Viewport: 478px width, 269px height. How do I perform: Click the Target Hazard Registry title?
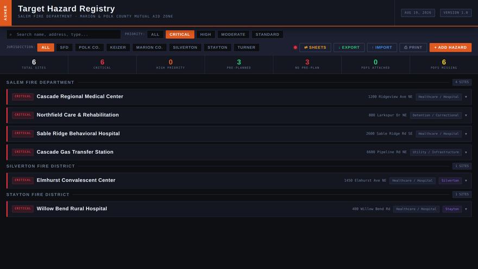click(66, 9)
